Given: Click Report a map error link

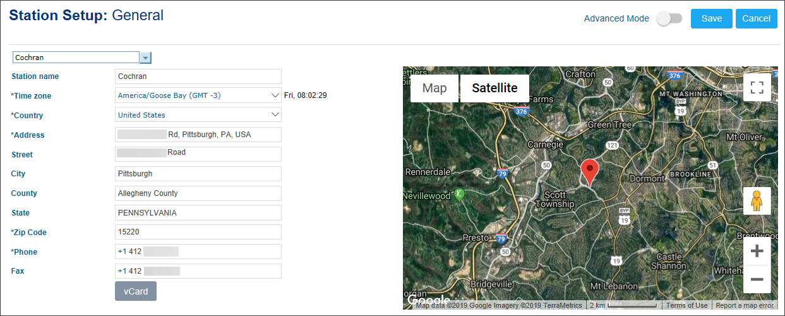Looking at the screenshot, I should click(x=745, y=305).
